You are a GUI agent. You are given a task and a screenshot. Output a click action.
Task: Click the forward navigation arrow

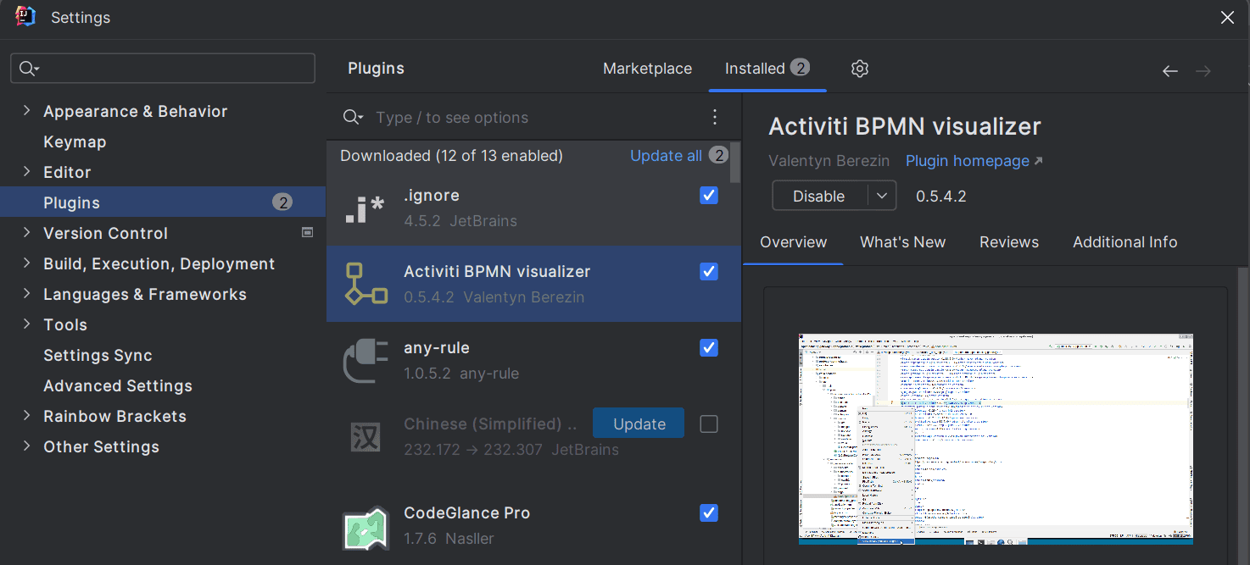click(1203, 71)
